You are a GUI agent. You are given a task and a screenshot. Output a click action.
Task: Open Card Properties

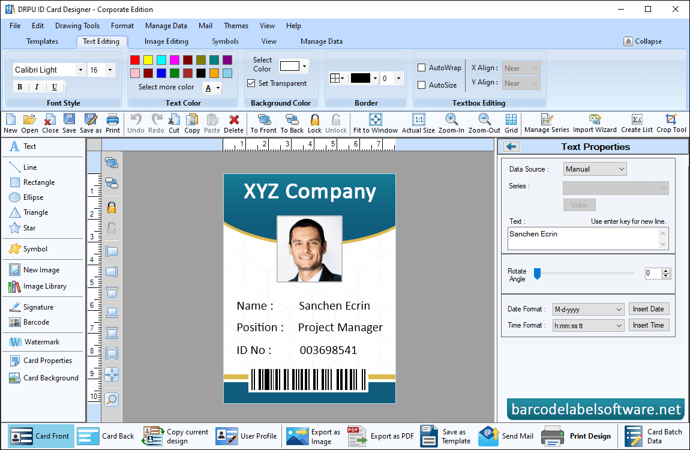(x=40, y=361)
